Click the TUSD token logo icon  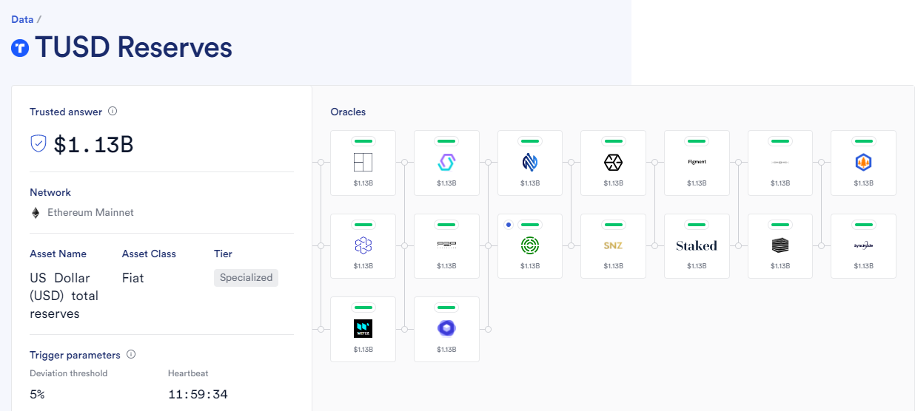pyautogui.click(x=20, y=48)
